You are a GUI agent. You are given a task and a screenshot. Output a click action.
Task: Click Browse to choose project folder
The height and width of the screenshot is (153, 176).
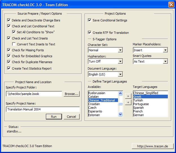pos(72,94)
